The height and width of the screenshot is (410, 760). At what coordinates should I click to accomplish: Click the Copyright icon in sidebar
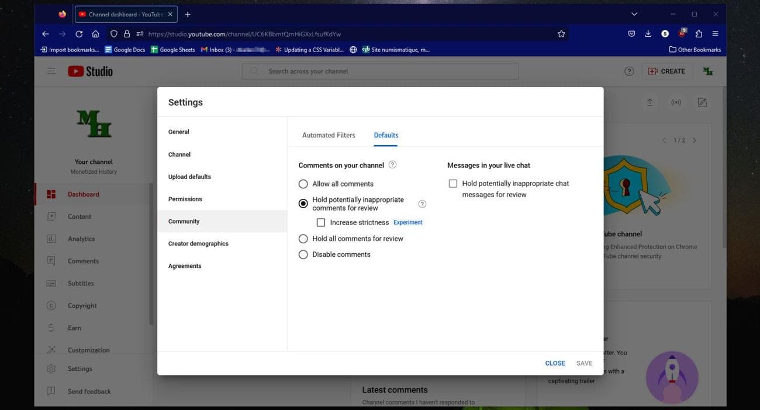pyautogui.click(x=51, y=305)
